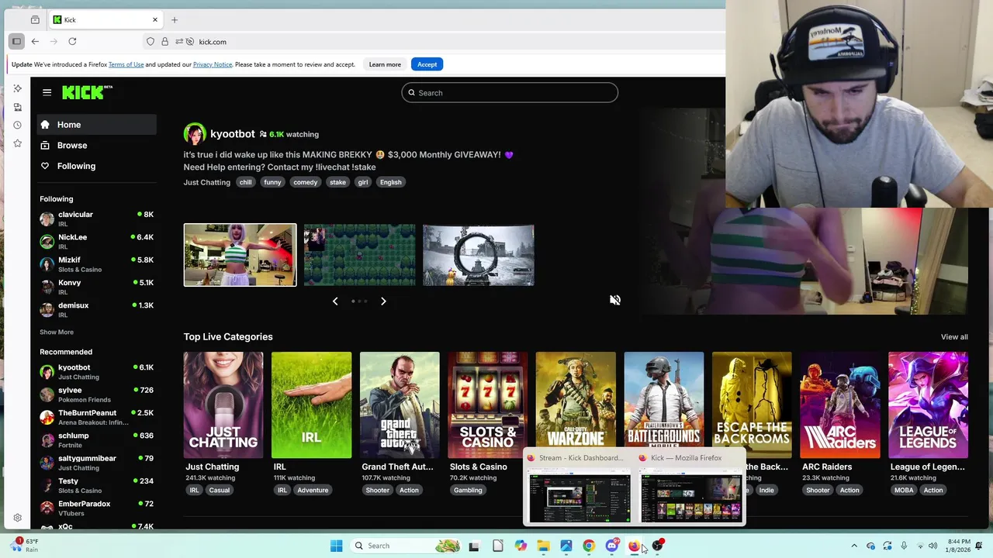Screen dimensions: 993x558
Task: Reload the kick.com page
Action: pyautogui.click(x=72, y=41)
